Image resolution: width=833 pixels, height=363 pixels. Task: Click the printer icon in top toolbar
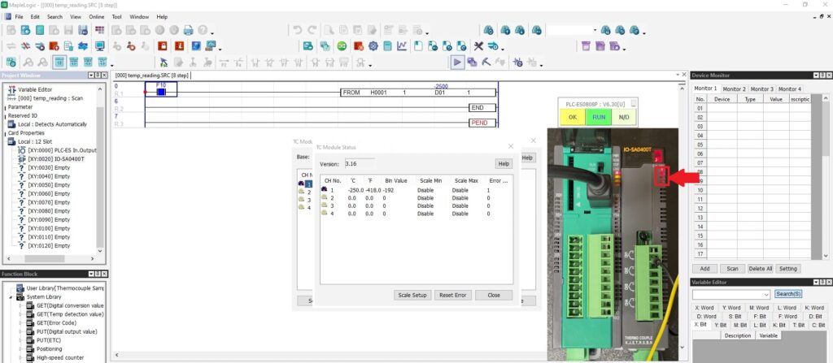[x=188, y=30]
